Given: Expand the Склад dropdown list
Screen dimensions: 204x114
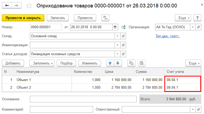Looking at the screenshot, I should [118, 36].
